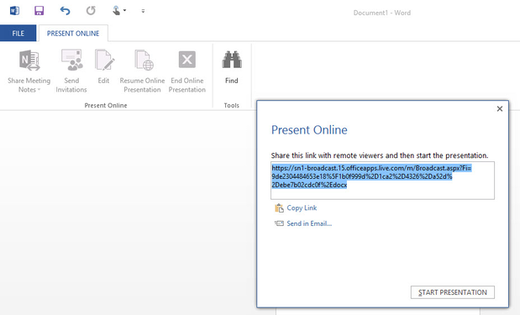Image resolution: width=520 pixels, height=315 pixels.
Task: Click the Send Invitations ribbon button
Action: tap(71, 71)
